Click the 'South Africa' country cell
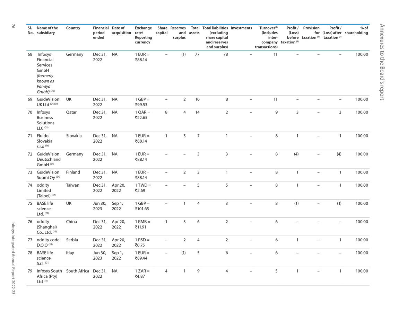This screenshot has width=416, height=321. 78,271
